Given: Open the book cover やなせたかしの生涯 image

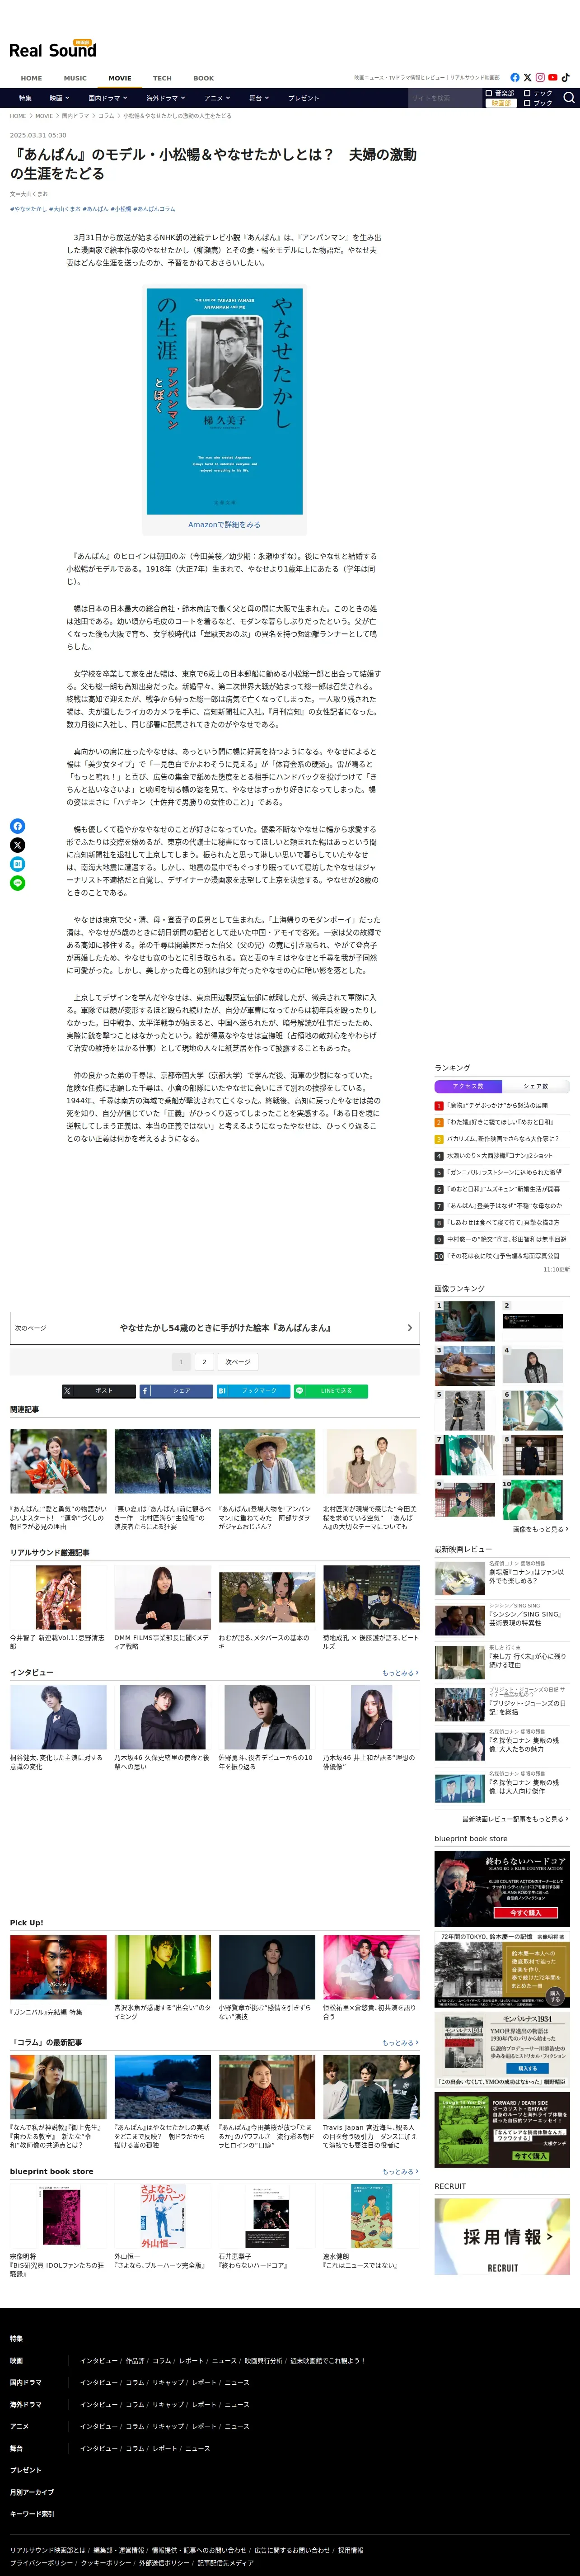Looking at the screenshot, I should tap(225, 401).
